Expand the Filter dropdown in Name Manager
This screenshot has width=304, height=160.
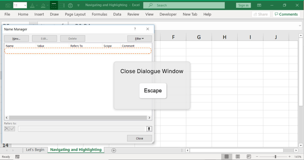click(x=139, y=39)
